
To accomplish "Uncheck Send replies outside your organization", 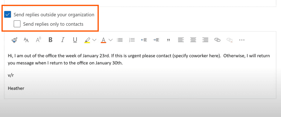I will coord(8,14).
